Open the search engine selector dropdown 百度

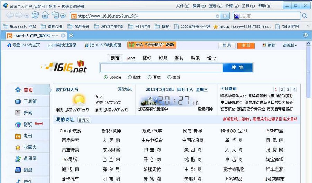coord(237,16)
